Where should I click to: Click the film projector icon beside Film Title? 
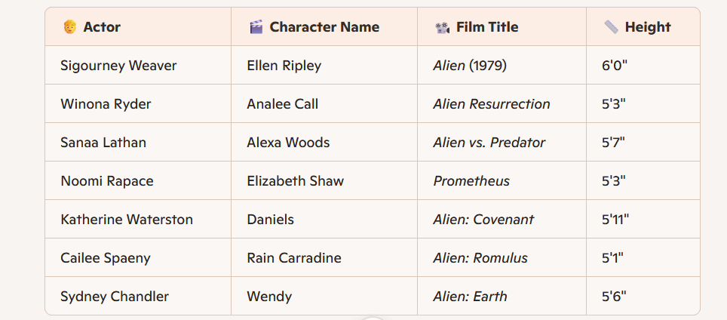pos(443,27)
